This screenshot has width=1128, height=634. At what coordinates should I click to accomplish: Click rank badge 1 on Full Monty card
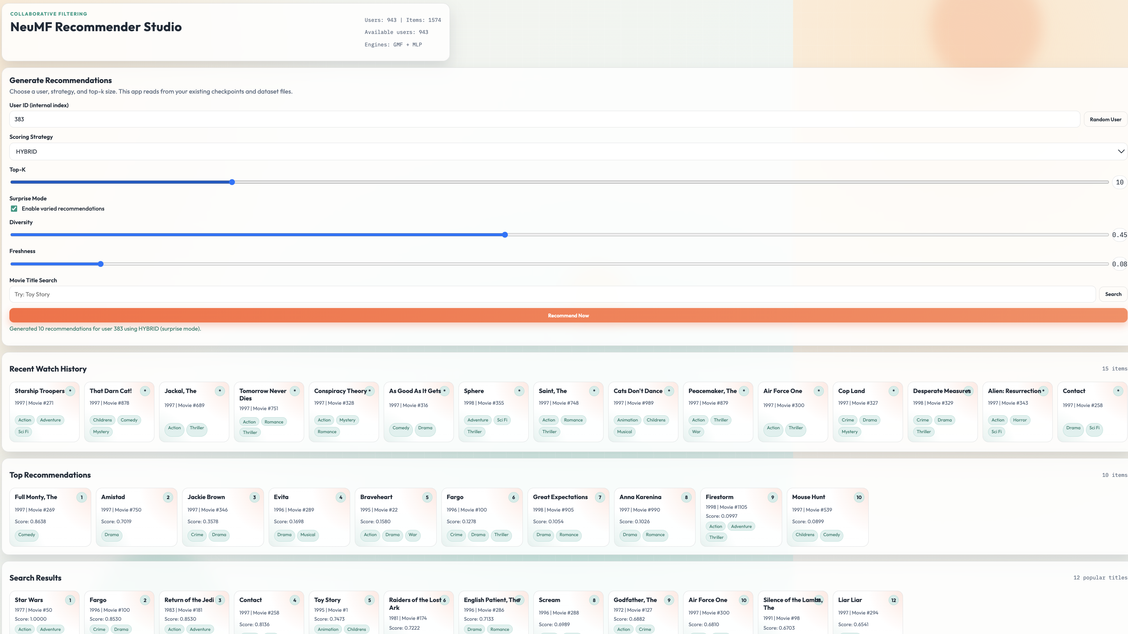pyautogui.click(x=81, y=498)
